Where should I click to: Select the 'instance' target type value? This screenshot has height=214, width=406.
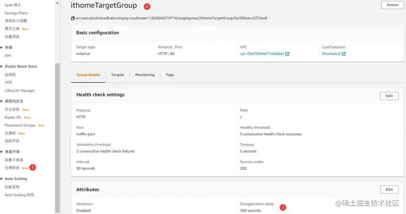(x=83, y=54)
